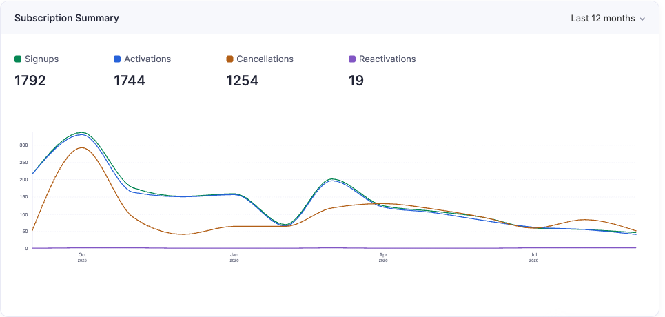Click the 0 y-axis value
The width and height of the screenshot is (665, 317).
[26, 249]
